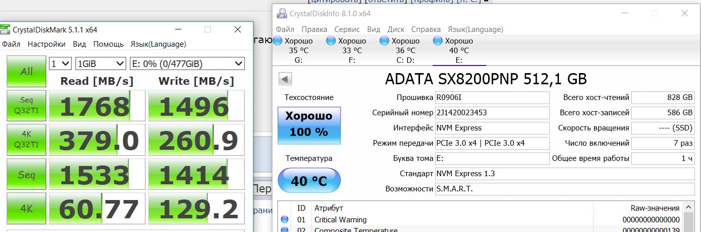Click 4K Q32T1 read result 379.0
The image size is (701, 232).
96,140
